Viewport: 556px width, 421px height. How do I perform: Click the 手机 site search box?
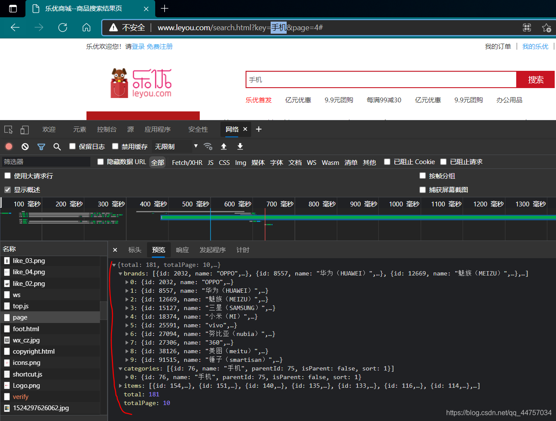(381, 80)
